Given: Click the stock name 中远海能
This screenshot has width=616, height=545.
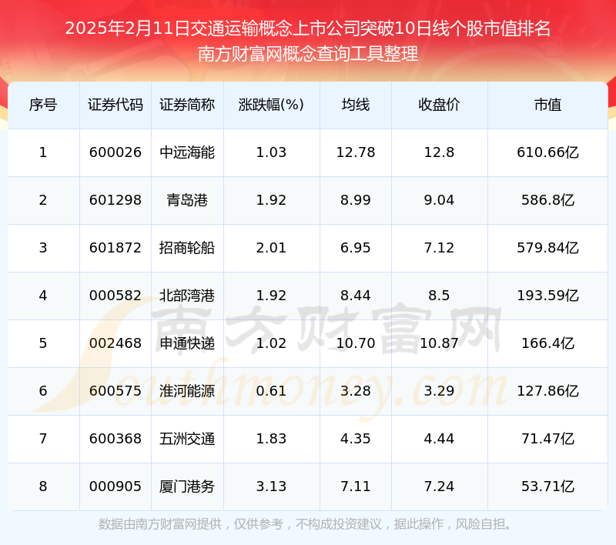Looking at the screenshot, I should [x=187, y=152].
